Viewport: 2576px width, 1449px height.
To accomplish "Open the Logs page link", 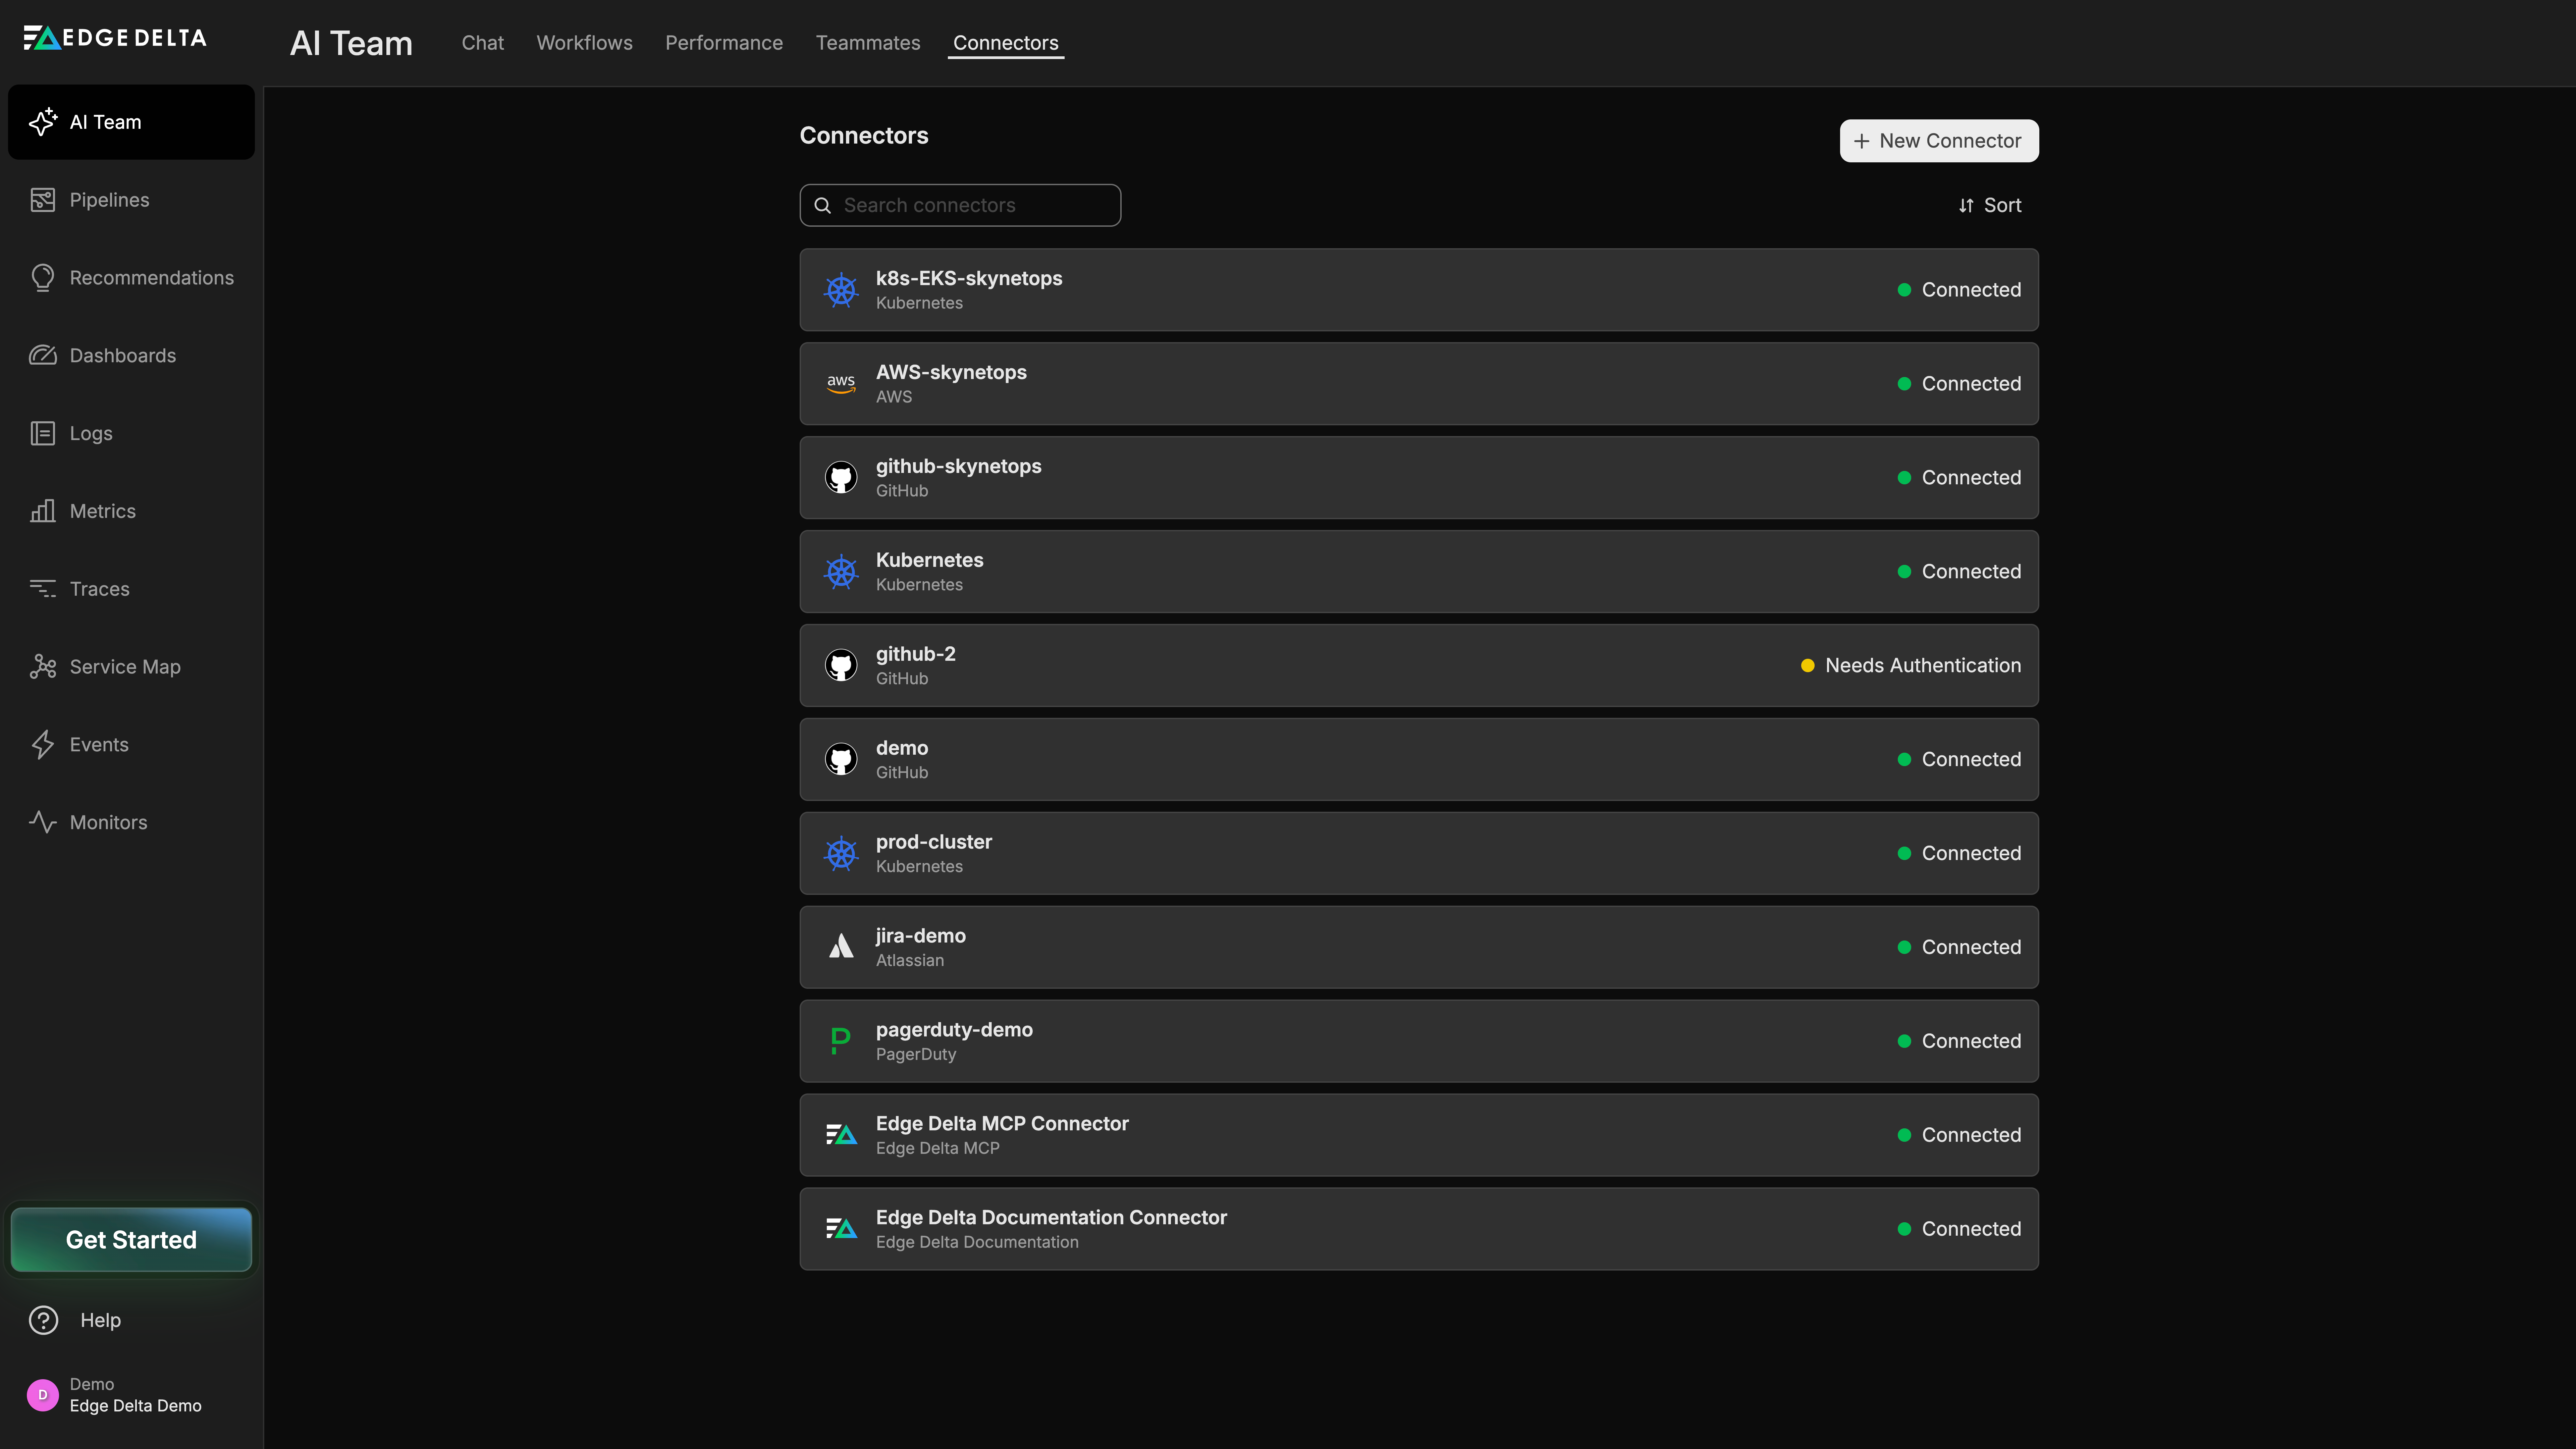I will [131, 433].
